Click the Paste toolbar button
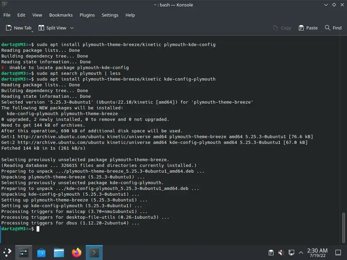This screenshot has height=260, width=347. [x=308, y=28]
